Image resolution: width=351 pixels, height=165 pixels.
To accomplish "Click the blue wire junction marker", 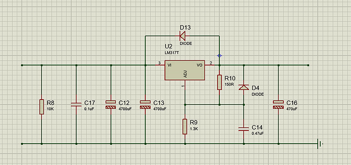I will tap(219, 55).
